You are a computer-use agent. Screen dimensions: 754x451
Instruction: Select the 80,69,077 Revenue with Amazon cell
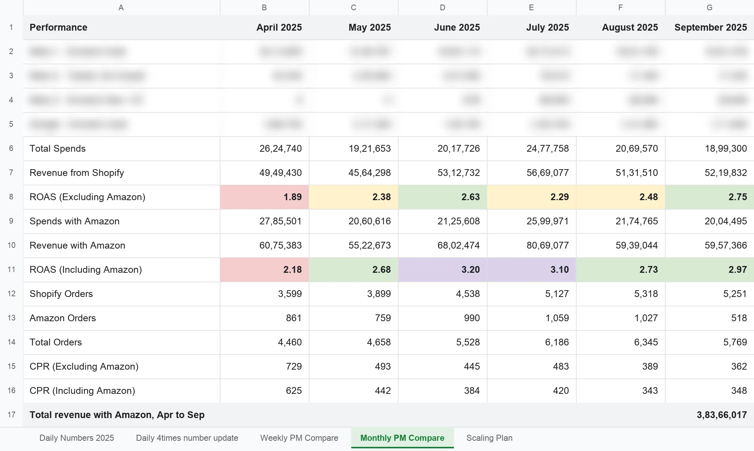click(x=532, y=245)
